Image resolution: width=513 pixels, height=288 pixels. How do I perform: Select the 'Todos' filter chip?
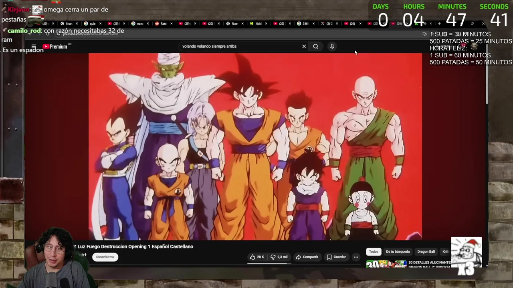374,252
